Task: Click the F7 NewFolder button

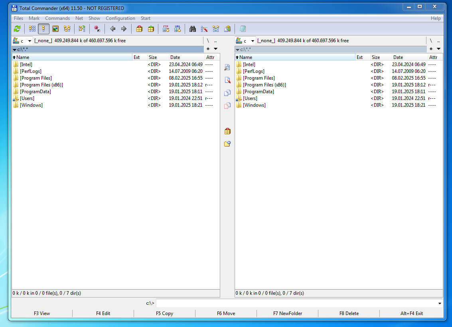Action: tap(287, 313)
